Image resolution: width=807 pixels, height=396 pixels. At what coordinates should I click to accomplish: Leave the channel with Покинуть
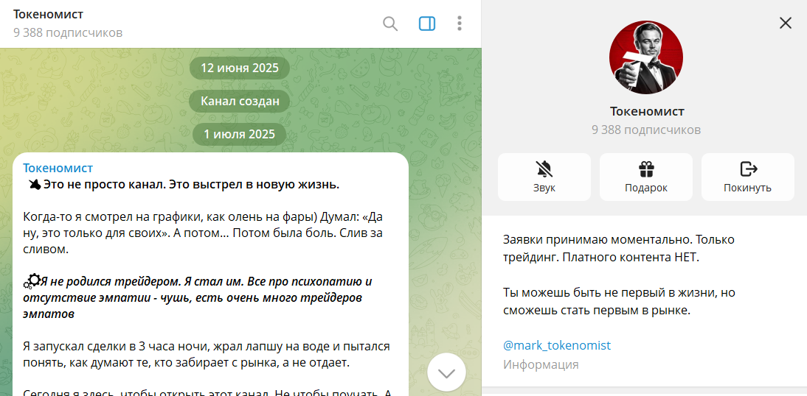[x=747, y=177]
